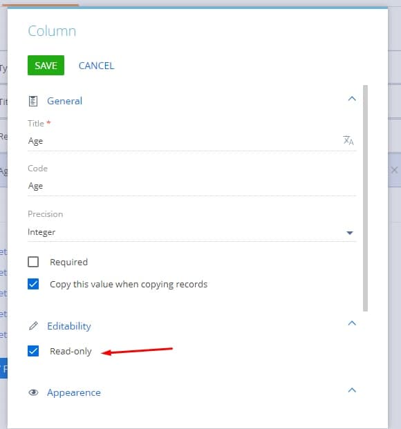Click the Appearence eye icon
Viewport: 401px width, 429px height.
pos(33,392)
